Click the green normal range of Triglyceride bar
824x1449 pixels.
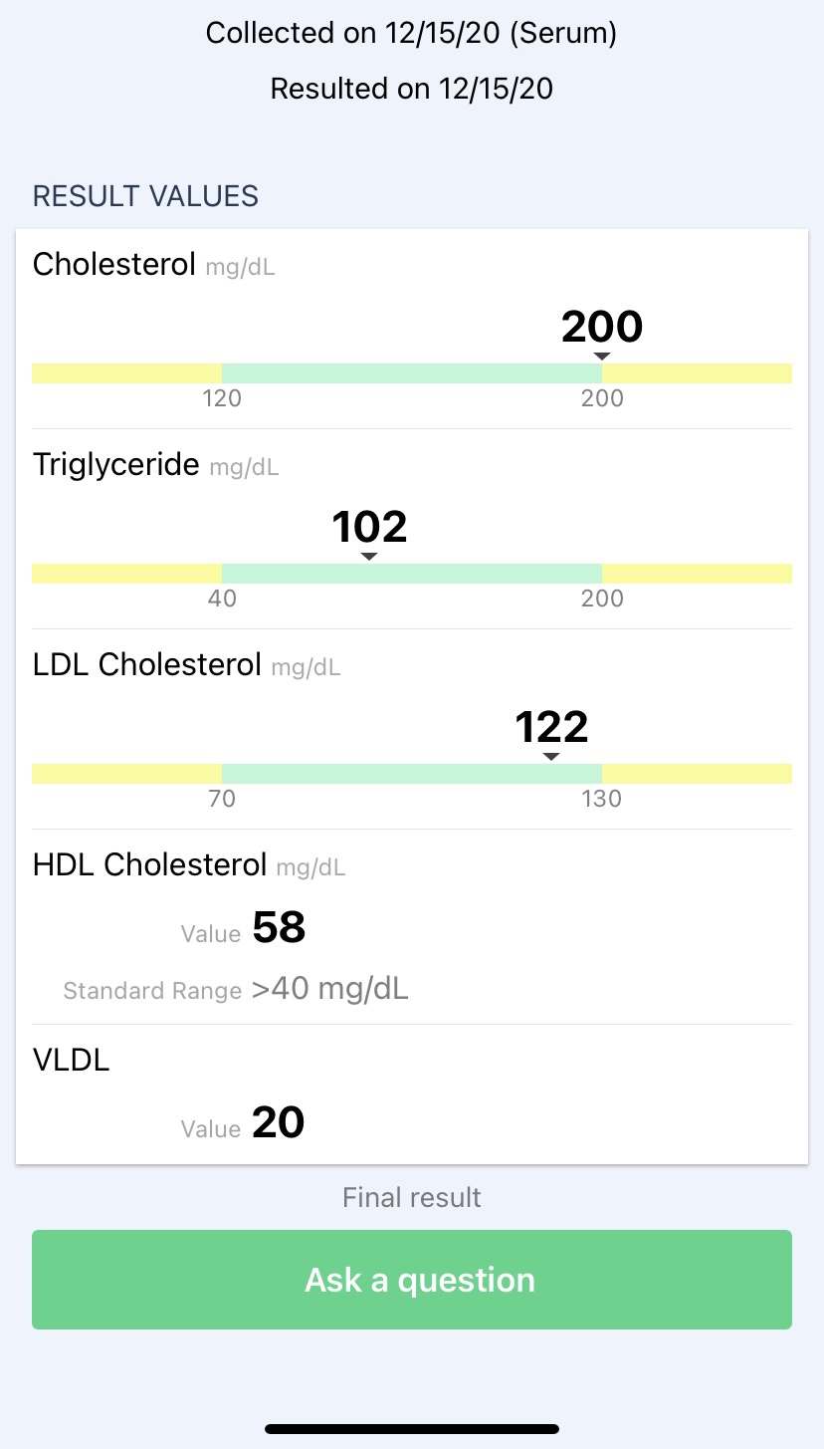[411, 574]
